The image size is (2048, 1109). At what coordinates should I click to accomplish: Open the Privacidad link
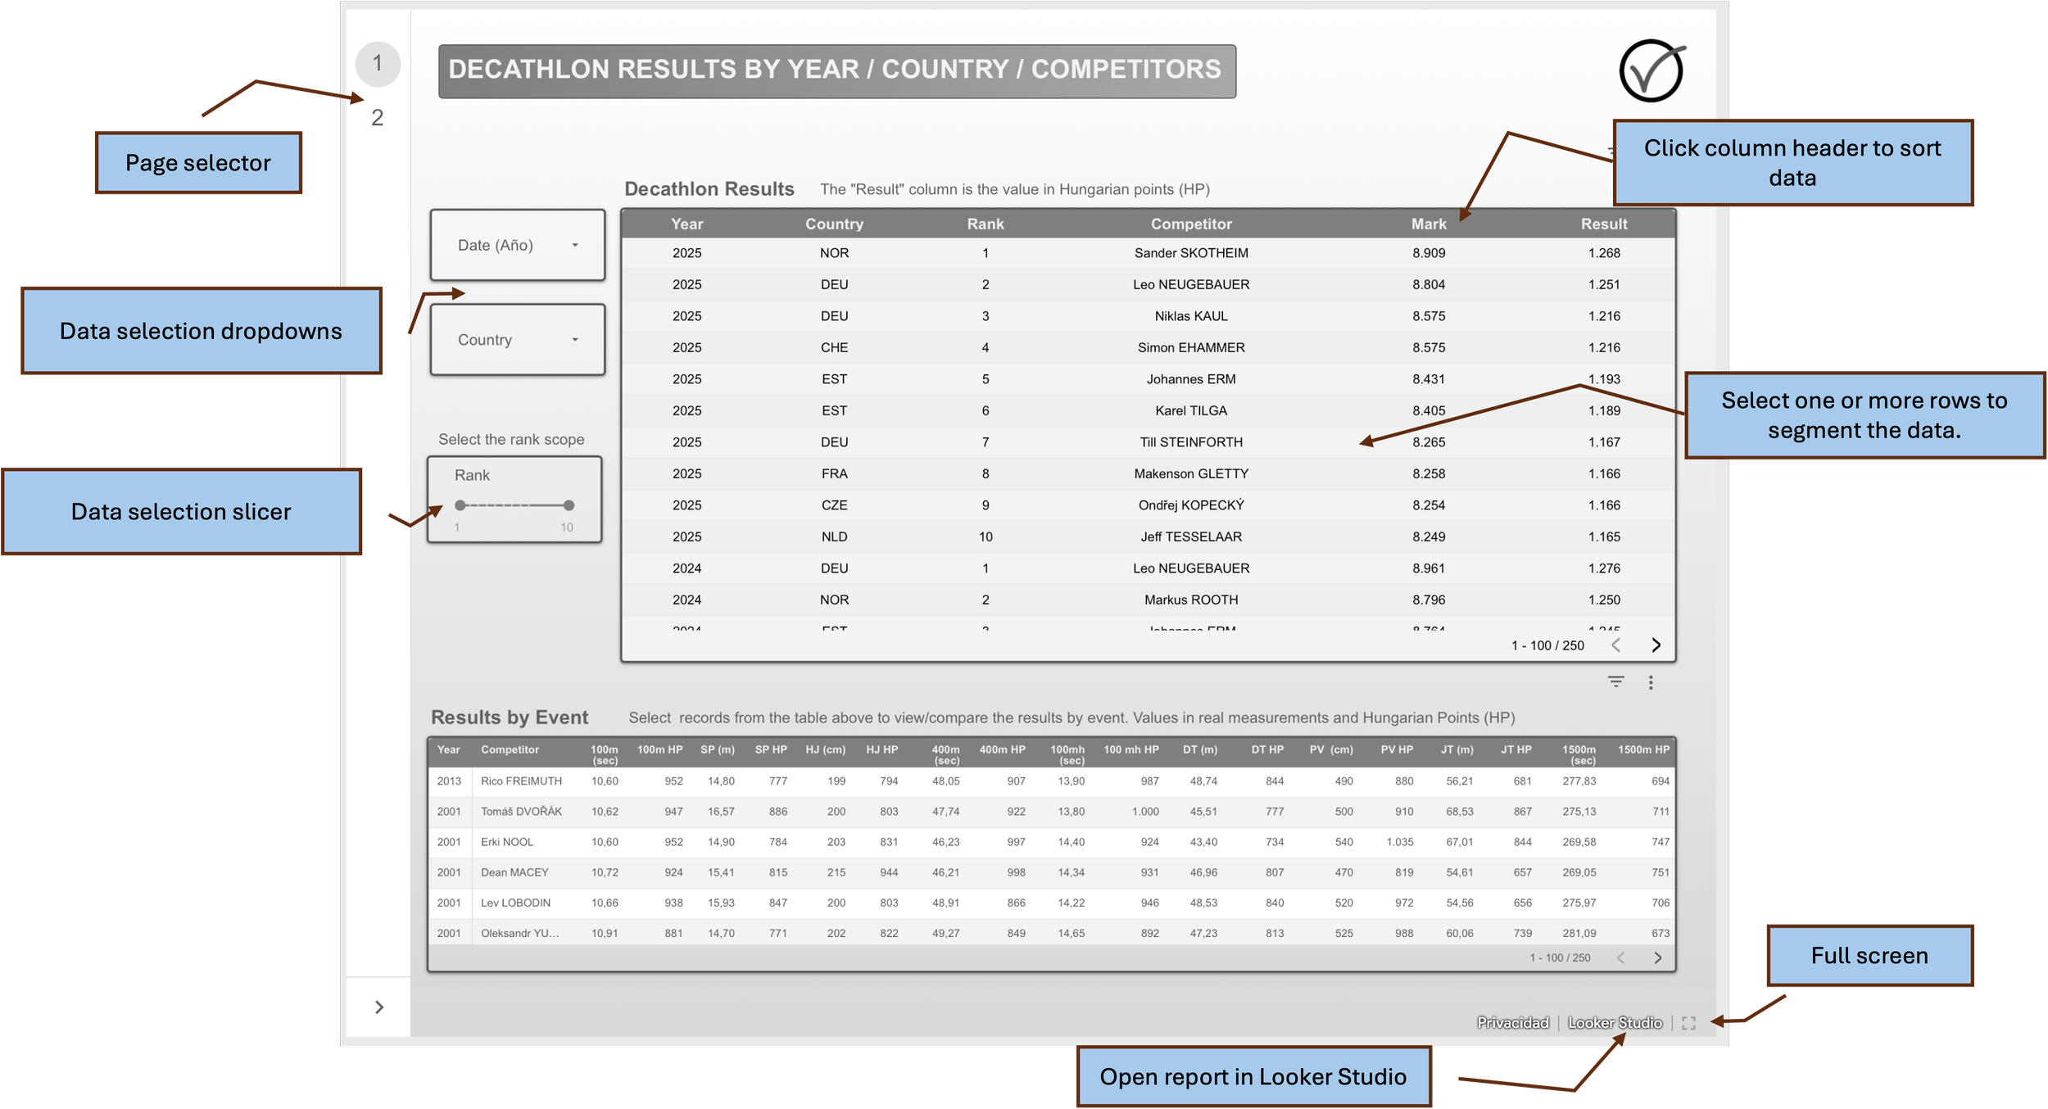tap(1512, 1023)
